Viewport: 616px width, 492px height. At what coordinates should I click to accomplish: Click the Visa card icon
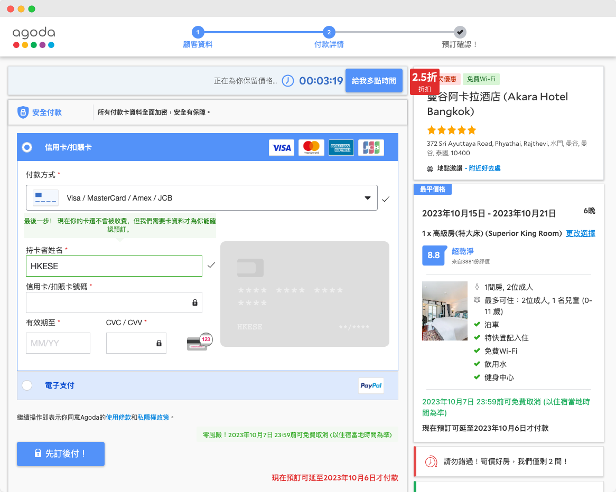tap(282, 148)
